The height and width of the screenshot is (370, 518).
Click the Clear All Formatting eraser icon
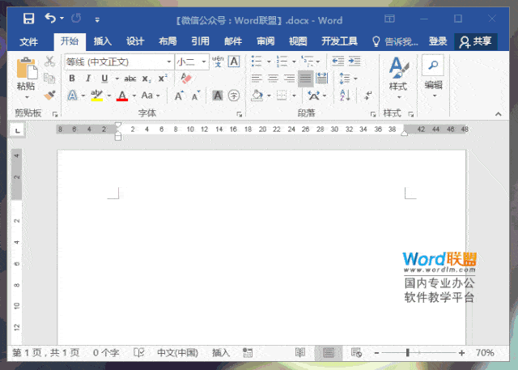pos(186,79)
